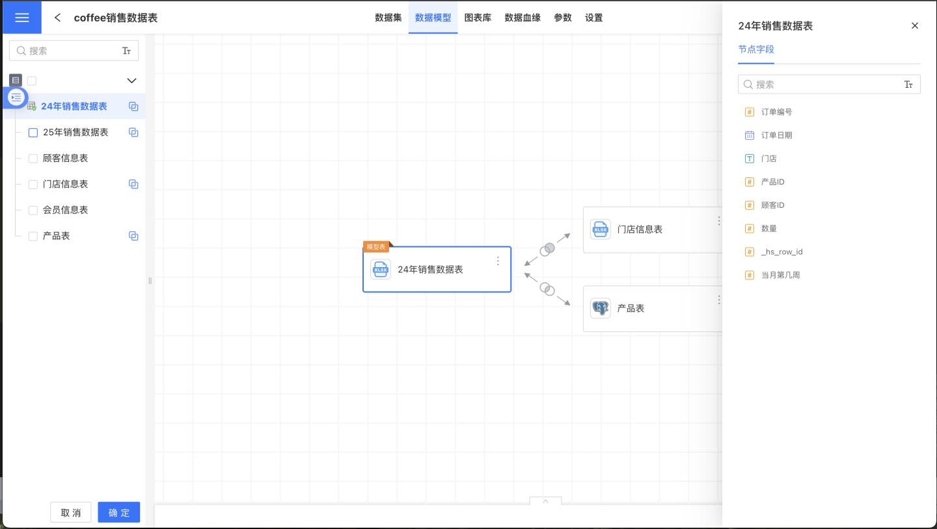The width and height of the screenshot is (937, 529).
Task: Check the 门店信息表 checkbox in the tree
Action: point(33,185)
